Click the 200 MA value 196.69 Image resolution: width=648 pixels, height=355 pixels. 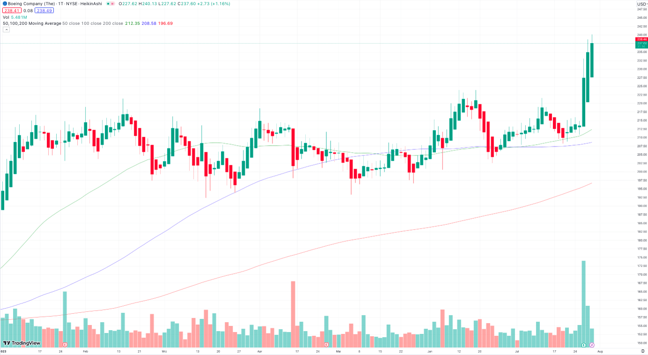point(165,23)
